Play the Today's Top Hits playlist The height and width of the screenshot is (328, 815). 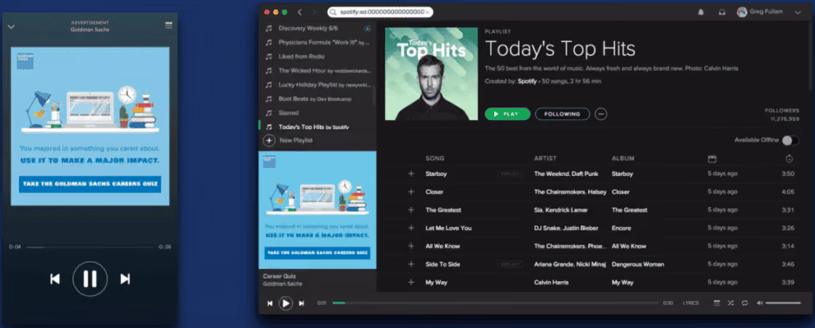(507, 114)
